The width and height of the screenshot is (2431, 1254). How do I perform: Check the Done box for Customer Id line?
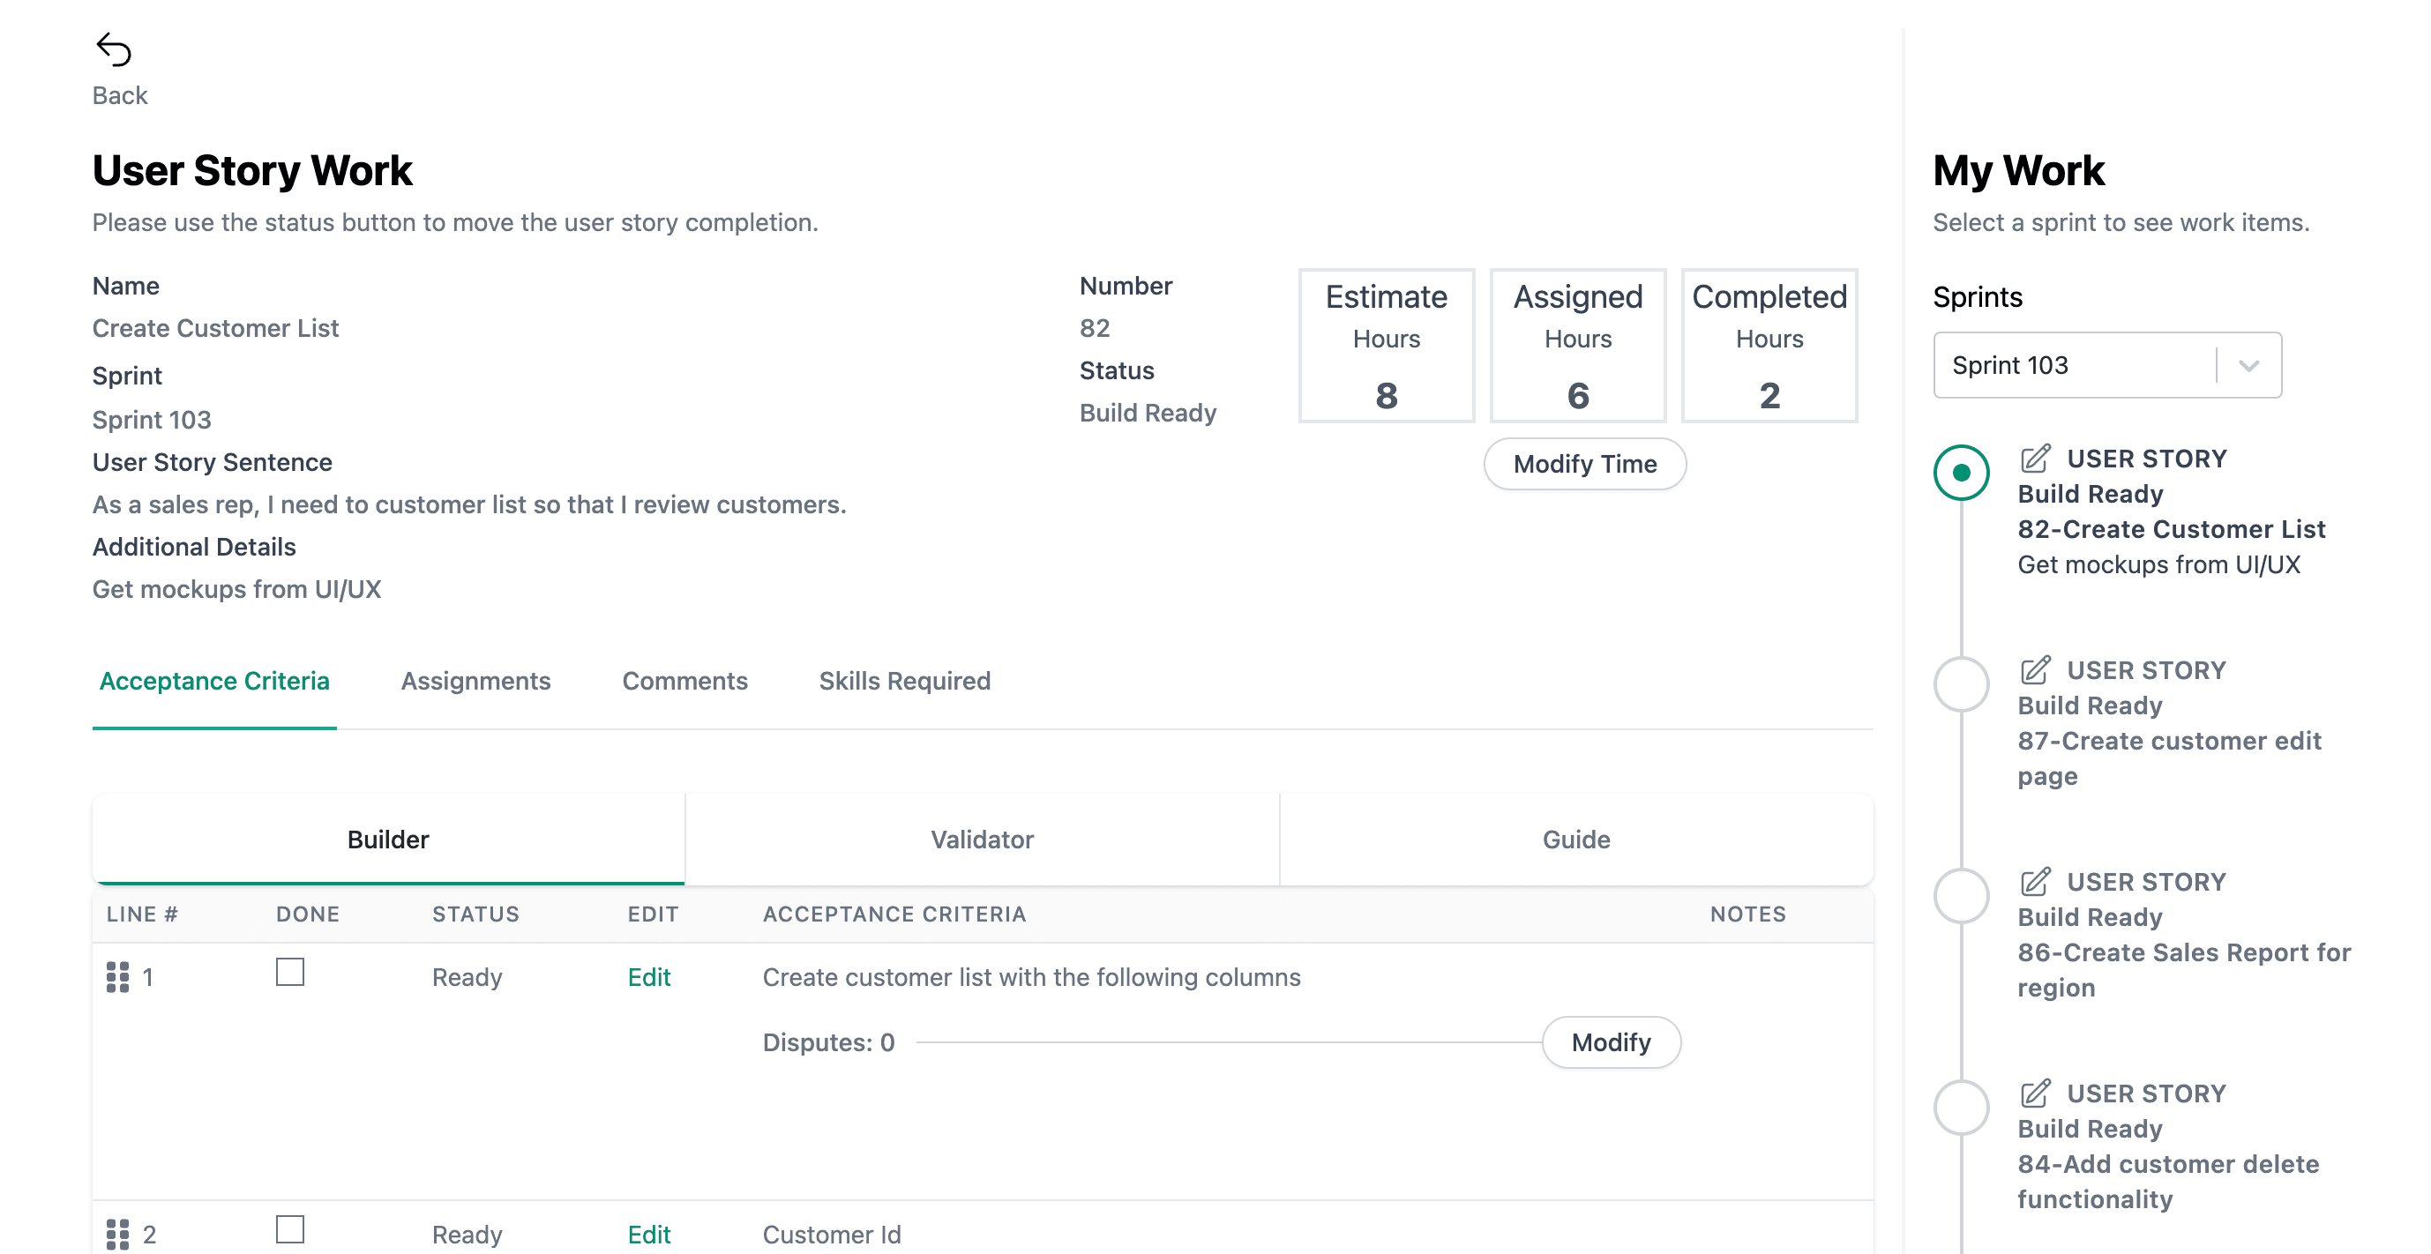pyautogui.click(x=289, y=1229)
